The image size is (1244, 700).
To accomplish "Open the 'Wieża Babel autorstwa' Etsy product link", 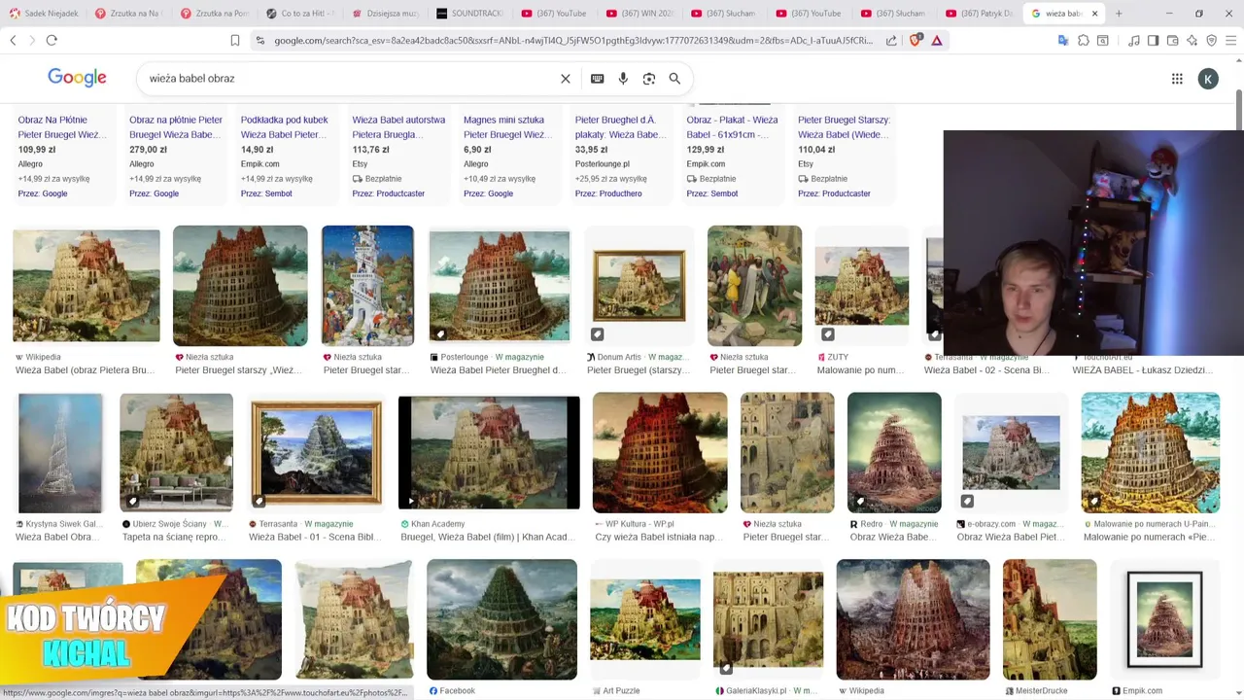I will 398,126.
